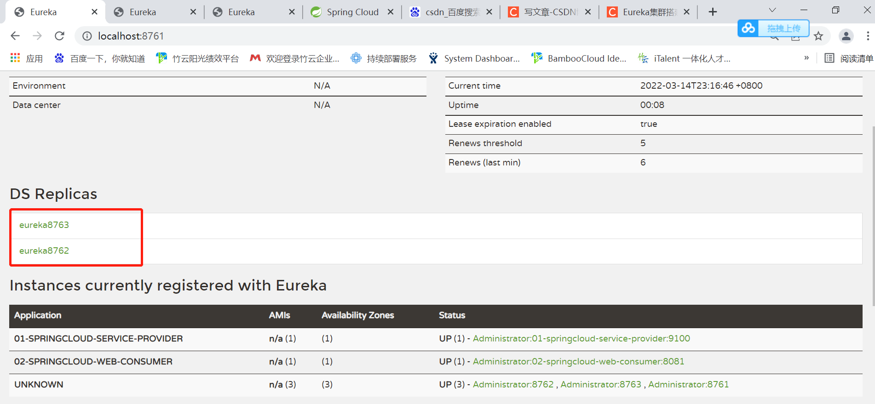Click the Application column header
Screen dimensions: 875x404
pyautogui.click(x=38, y=315)
